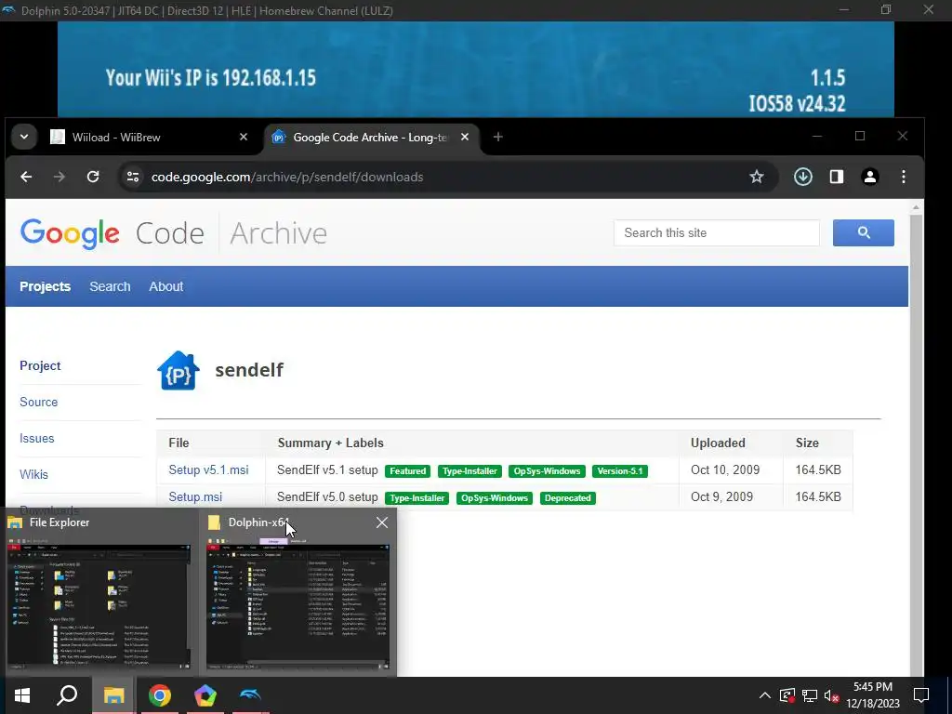The width and height of the screenshot is (952, 714).
Task: Select the Google Code Archive tab
Action: pos(370,138)
